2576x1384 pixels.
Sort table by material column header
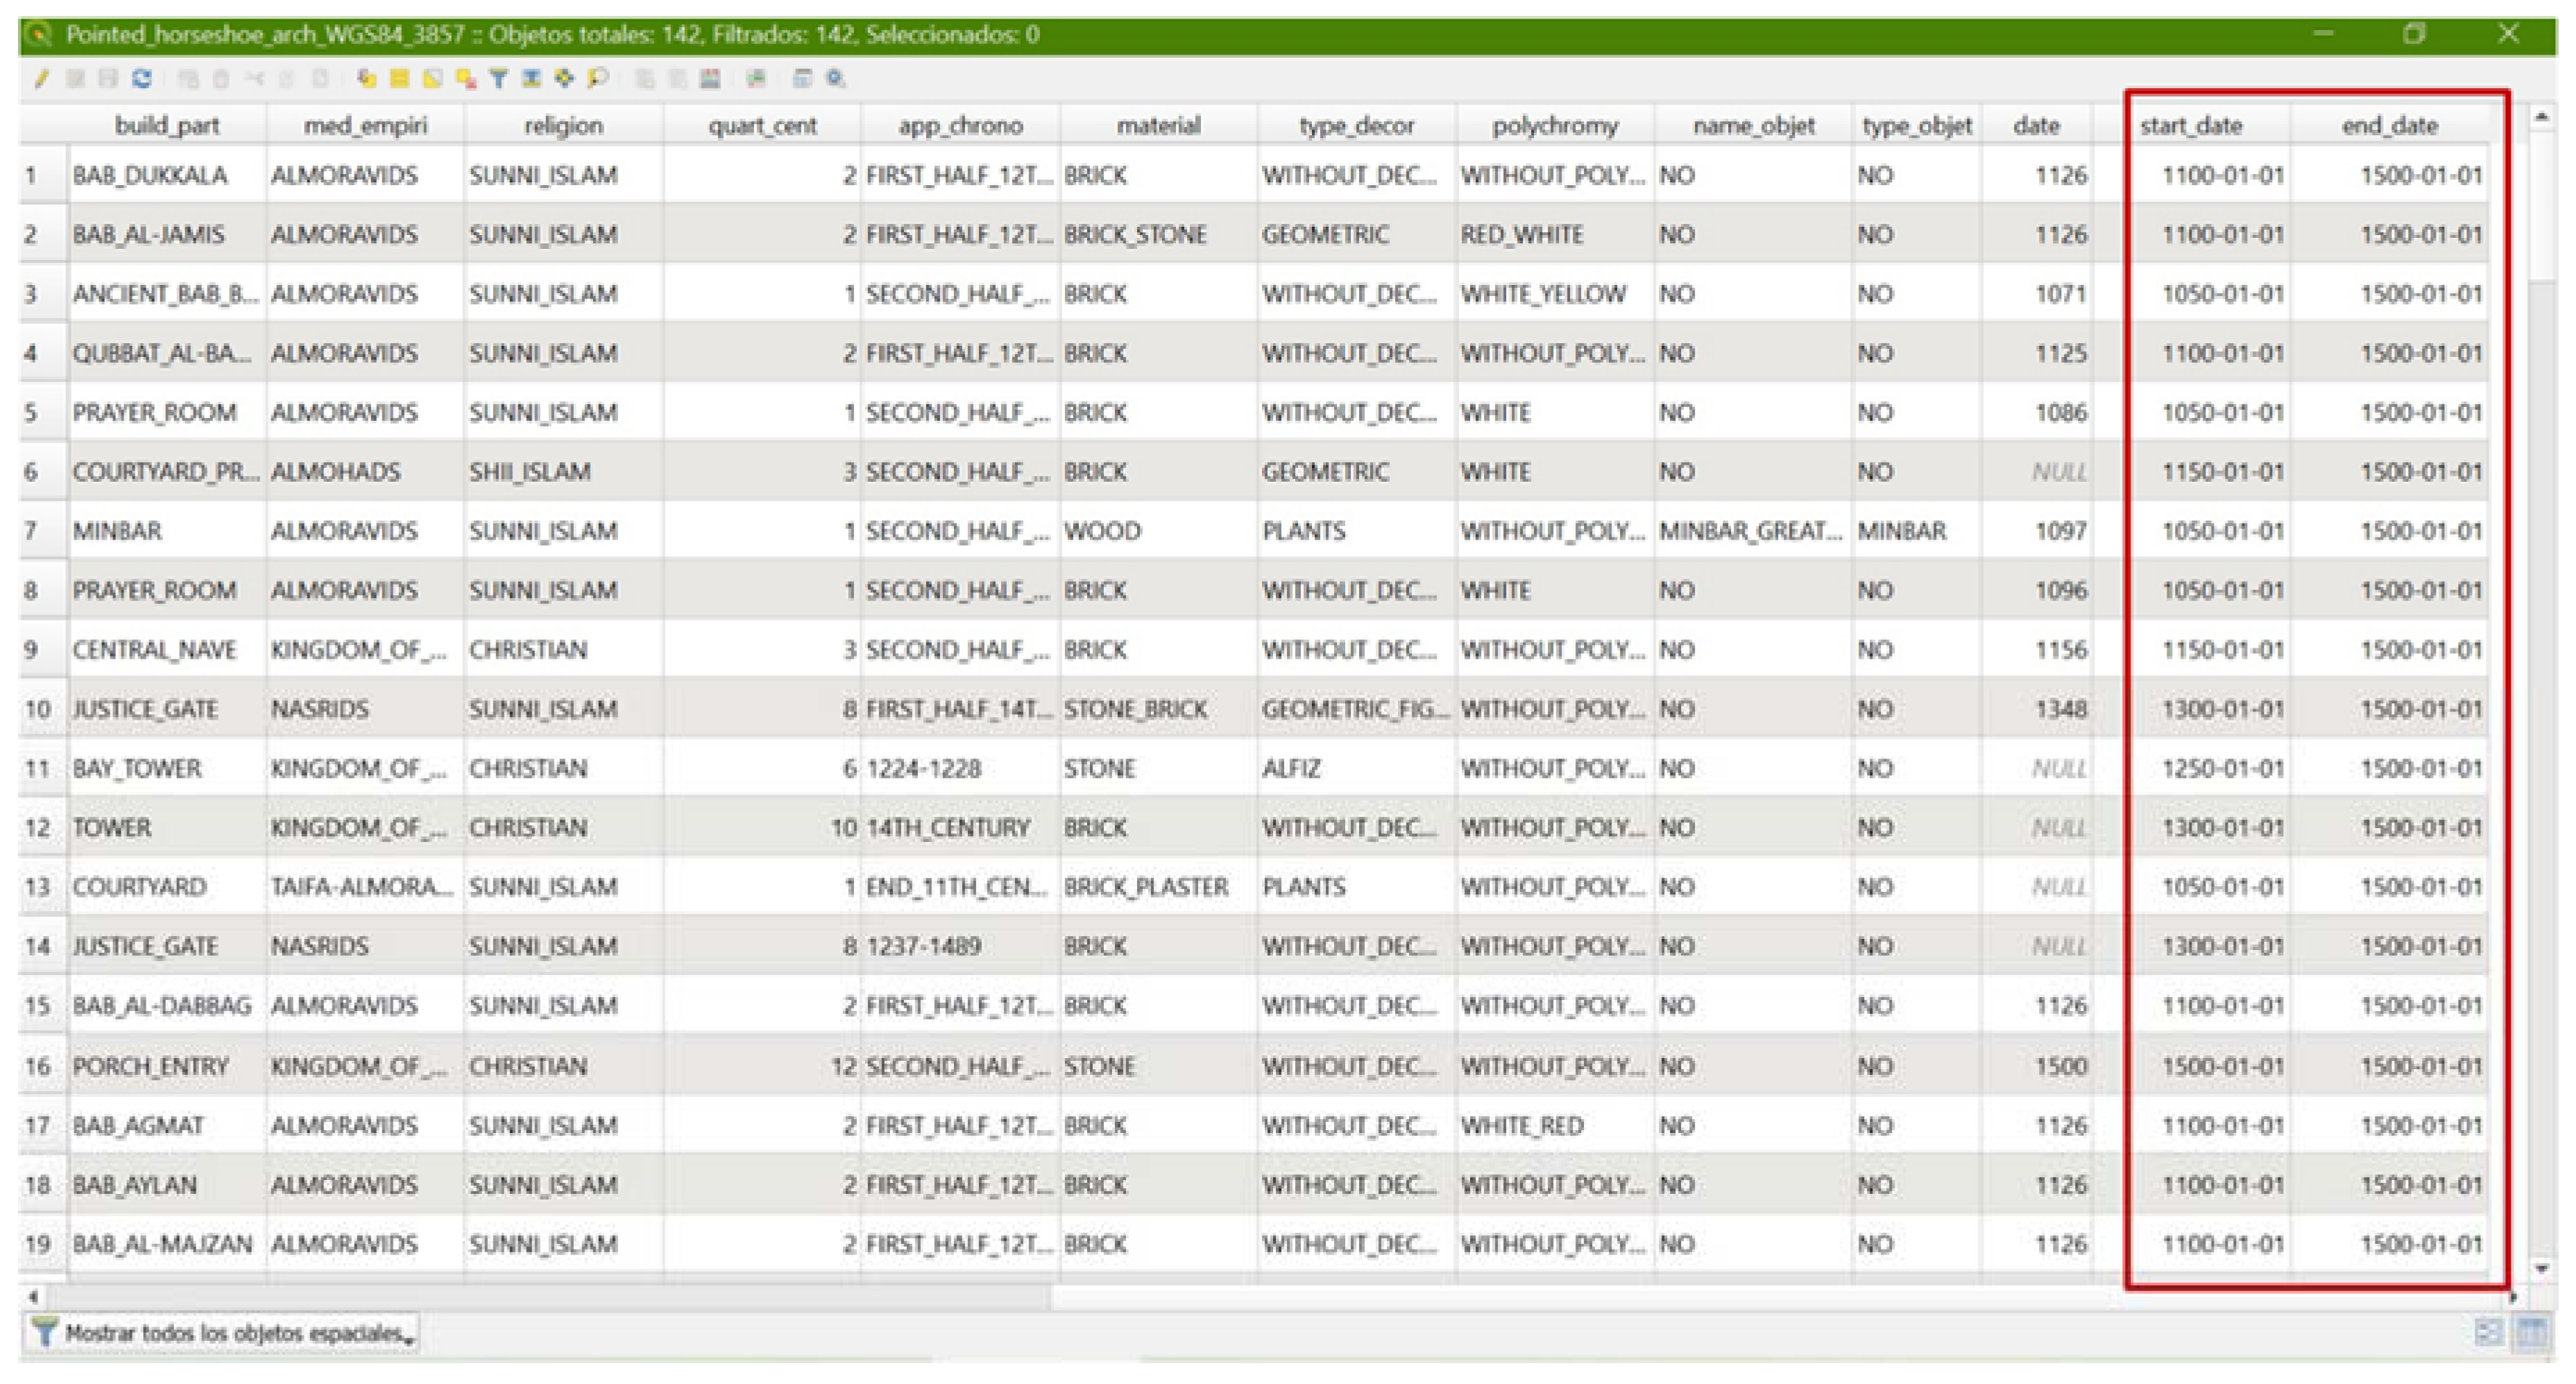(1158, 126)
